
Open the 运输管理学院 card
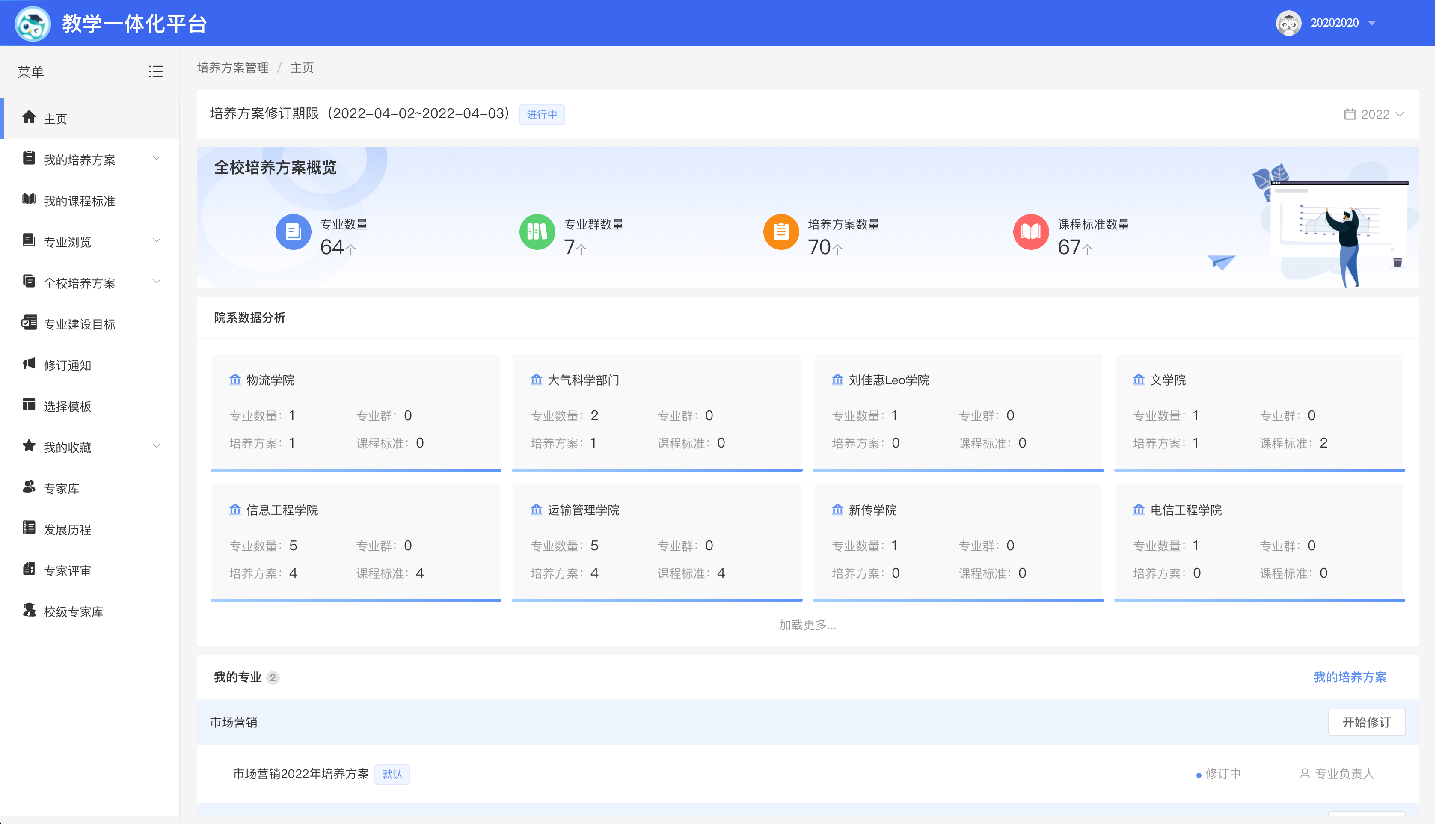[657, 543]
